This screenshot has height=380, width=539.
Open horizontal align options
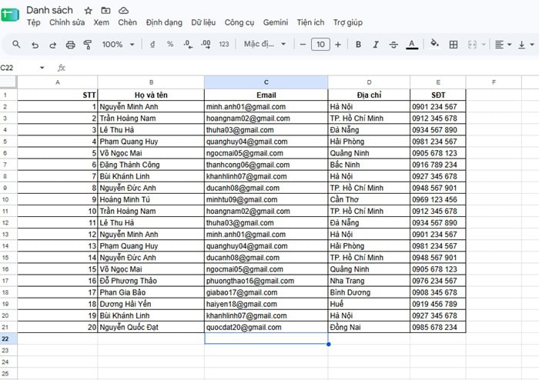[503, 45]
